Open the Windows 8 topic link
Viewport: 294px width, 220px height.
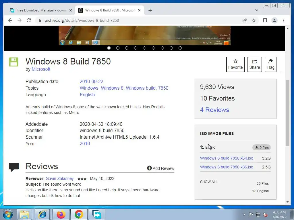coord(112,88)
